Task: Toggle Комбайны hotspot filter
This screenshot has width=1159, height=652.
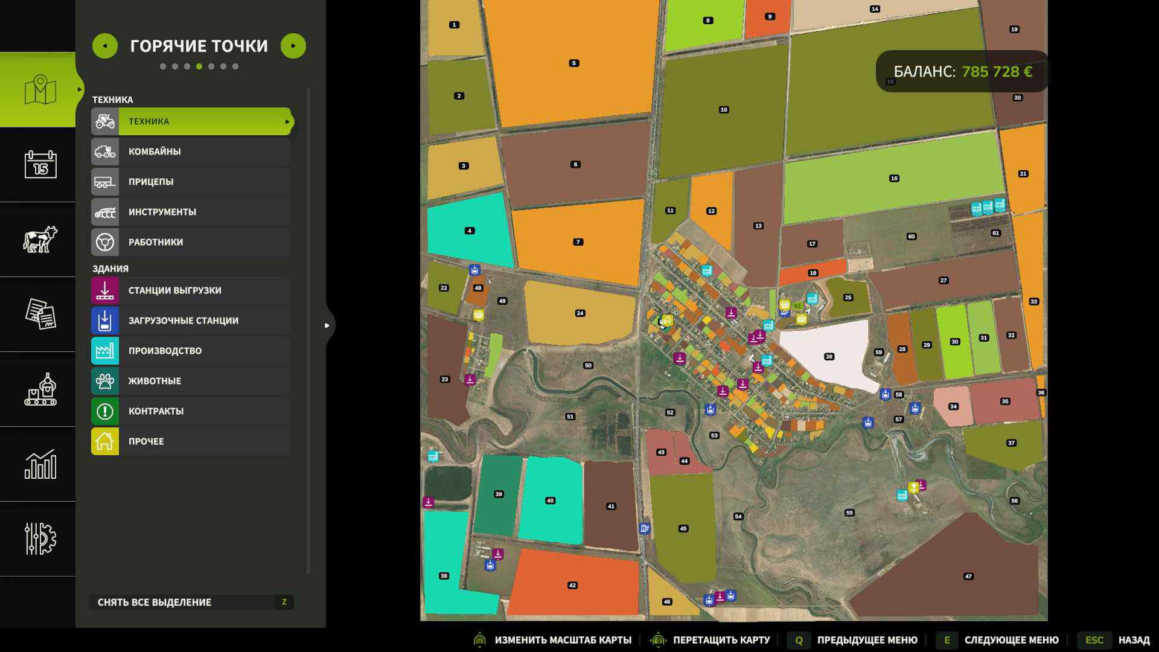Action: pyautogui.click(x=191, y=152)
